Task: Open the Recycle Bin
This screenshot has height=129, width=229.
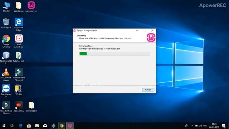Action: [6, 23]
